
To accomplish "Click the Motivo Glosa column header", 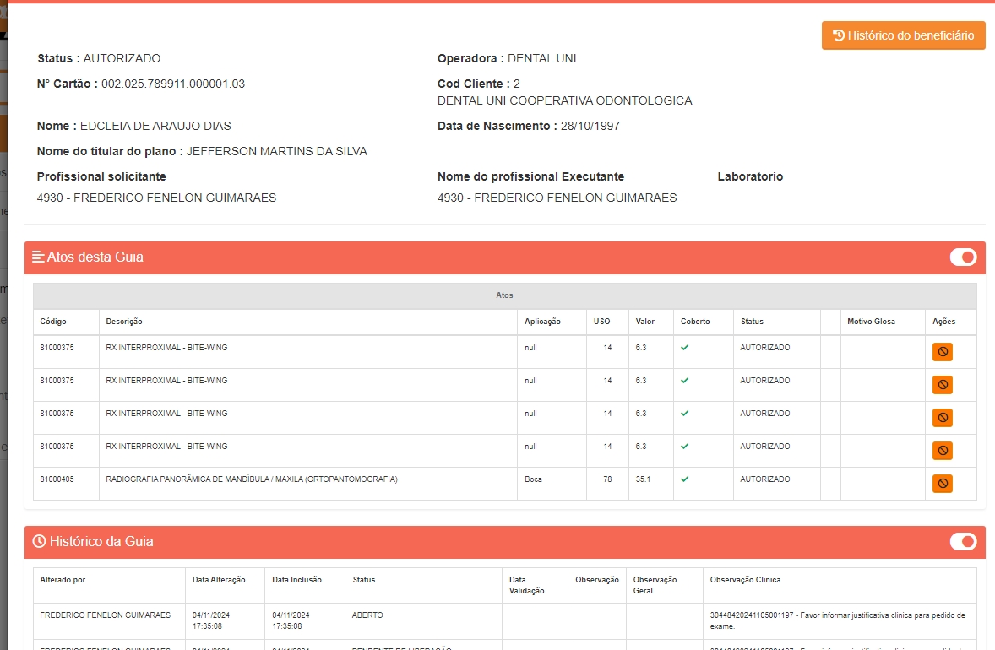I will click(871, 322).
